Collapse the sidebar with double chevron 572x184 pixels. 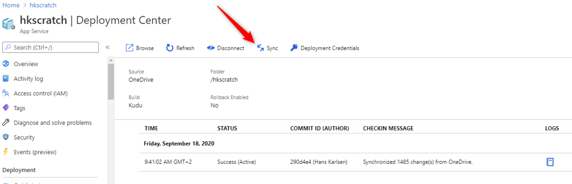coord(108,47)
